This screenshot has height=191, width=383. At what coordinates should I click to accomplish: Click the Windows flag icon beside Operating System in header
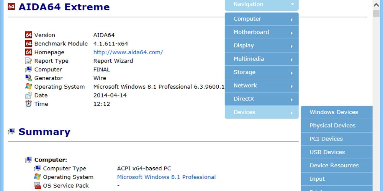tap(29, 86)
